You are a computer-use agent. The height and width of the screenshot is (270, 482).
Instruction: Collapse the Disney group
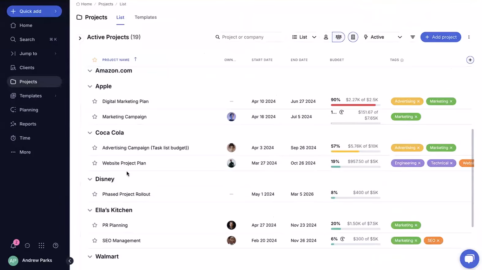coord(90,179)
